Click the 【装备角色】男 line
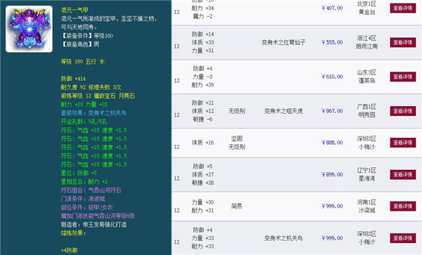422x255 pixels. click(80, 44)
